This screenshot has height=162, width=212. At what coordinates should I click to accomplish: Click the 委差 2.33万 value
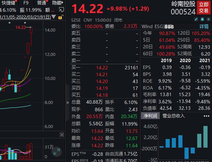click(x=131, y=26)
